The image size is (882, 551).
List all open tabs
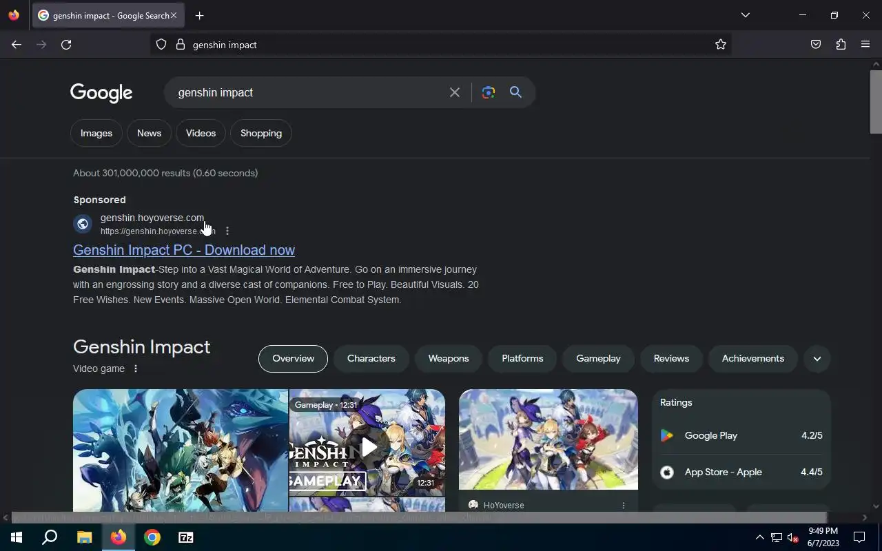[745, 15]
